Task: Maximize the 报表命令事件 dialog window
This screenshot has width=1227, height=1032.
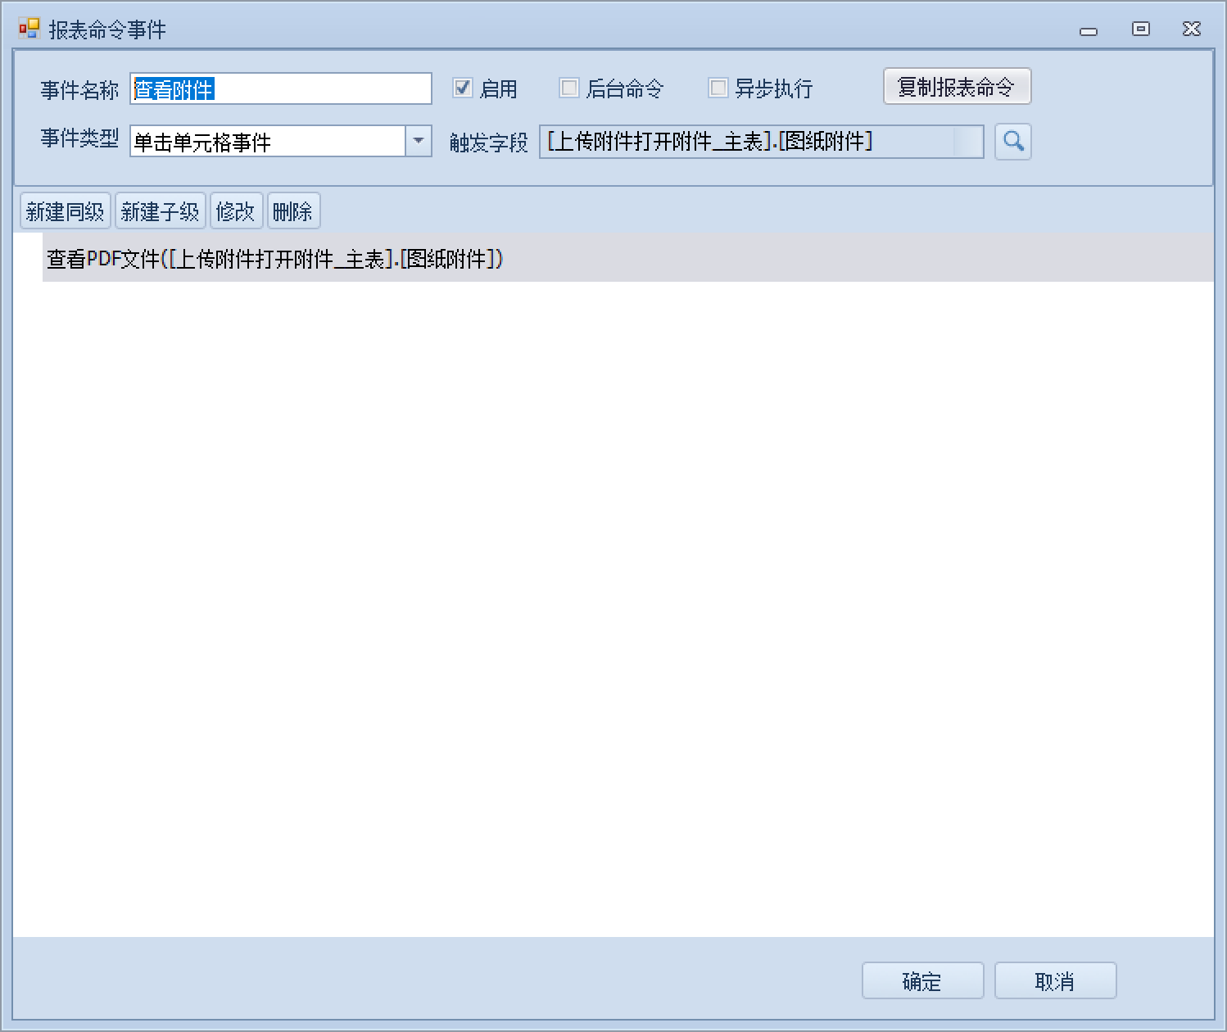Action: coord(1140,29)
